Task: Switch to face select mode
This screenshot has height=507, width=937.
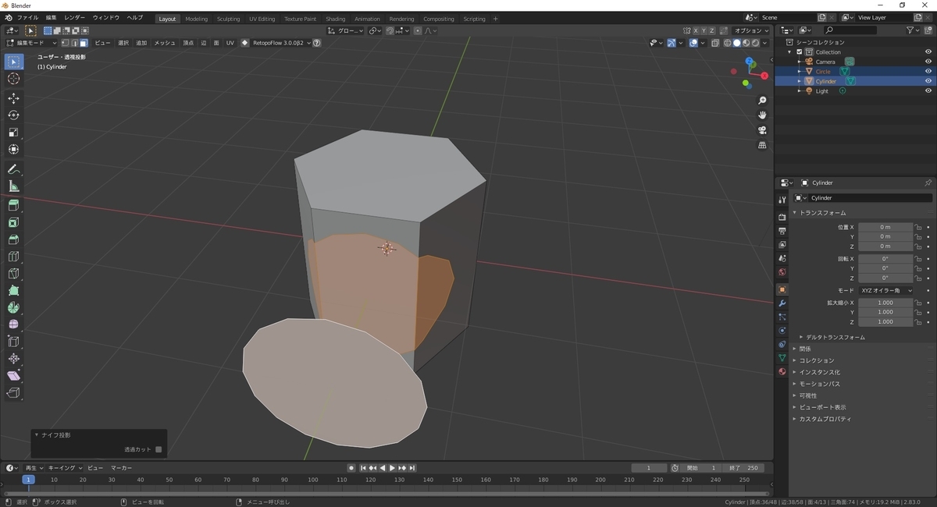Action: [84, 43]
